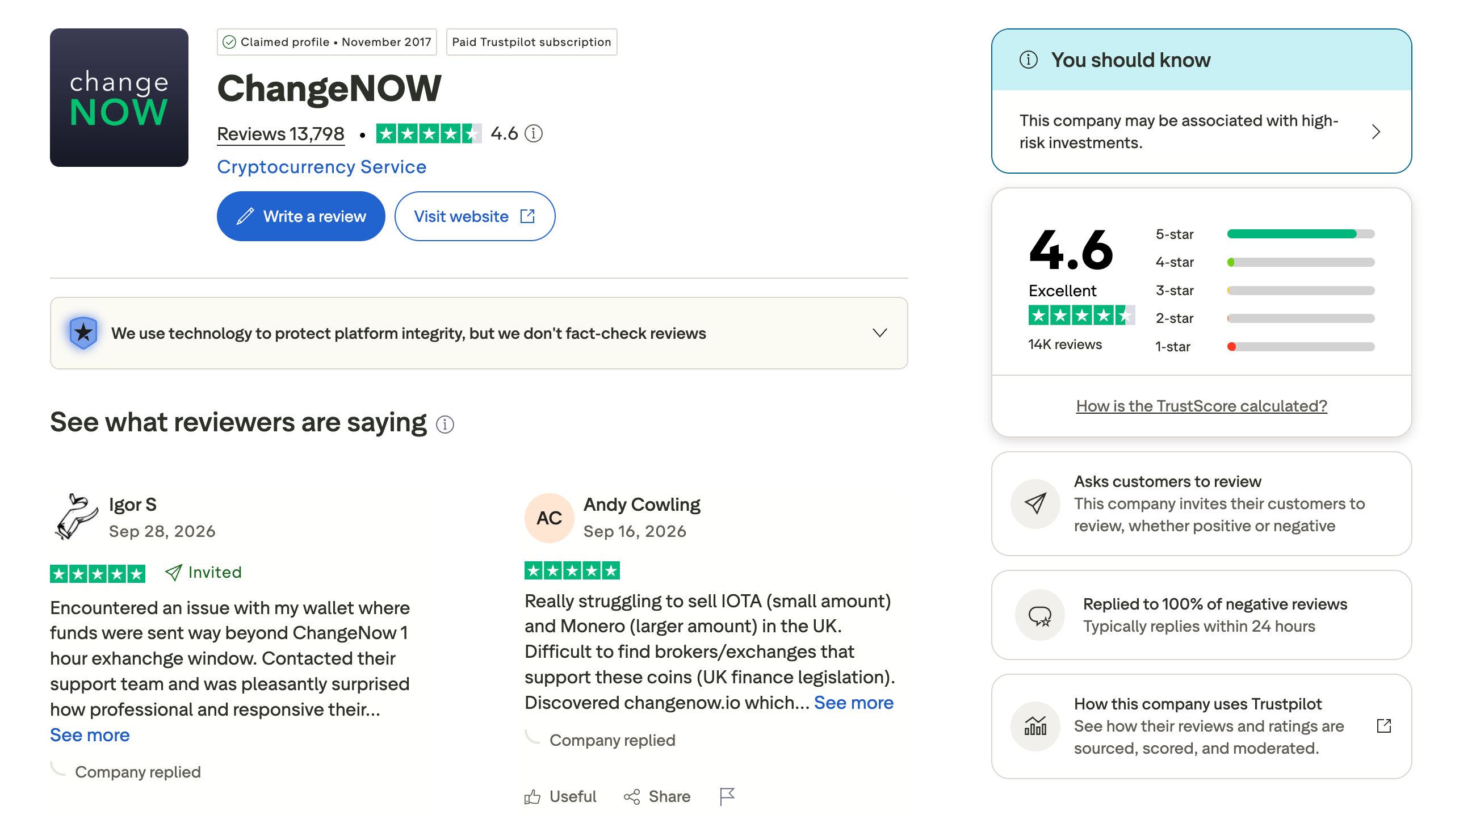The width and height of the screenshot is (1476, 815).
Task: Click the large 4.6 TrustScore number
Action: point(1070,249)
